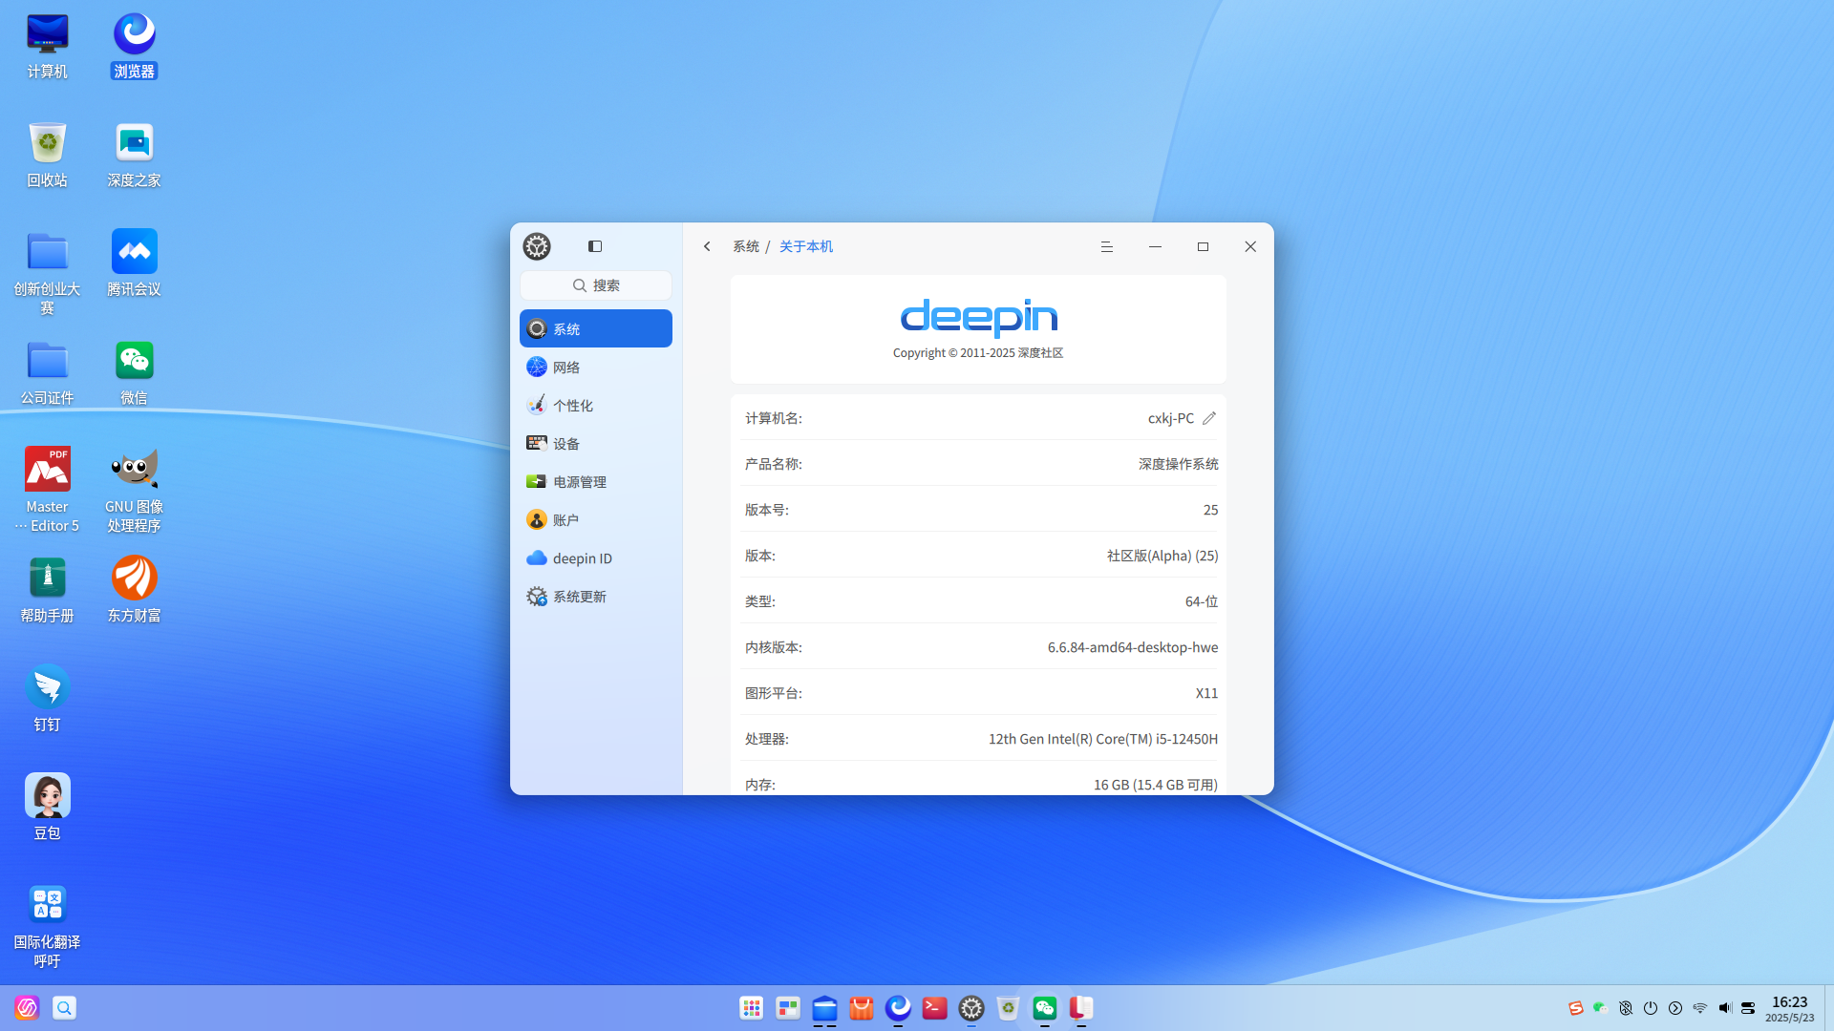The width and height of the screenshot is (1834, 1031).
Task: Open the terminal icon in the dock
Action: point(935,1008)
